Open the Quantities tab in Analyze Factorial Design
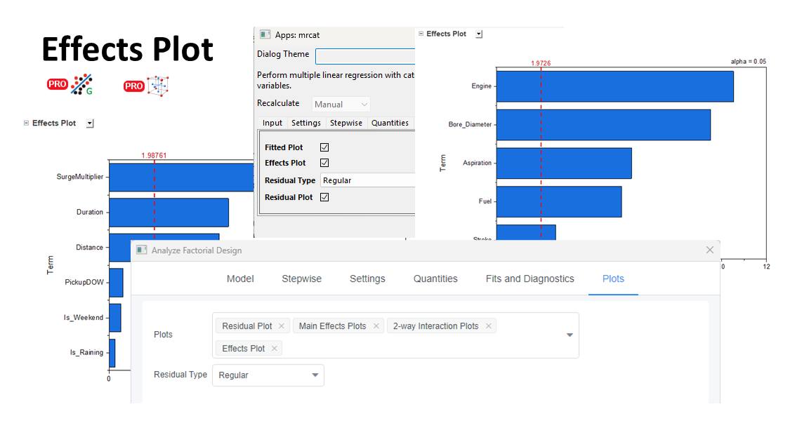 point(435,278)
